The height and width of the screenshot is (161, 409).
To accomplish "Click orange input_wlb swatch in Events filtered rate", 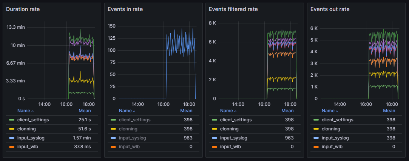I will click(x=214, y=147).
